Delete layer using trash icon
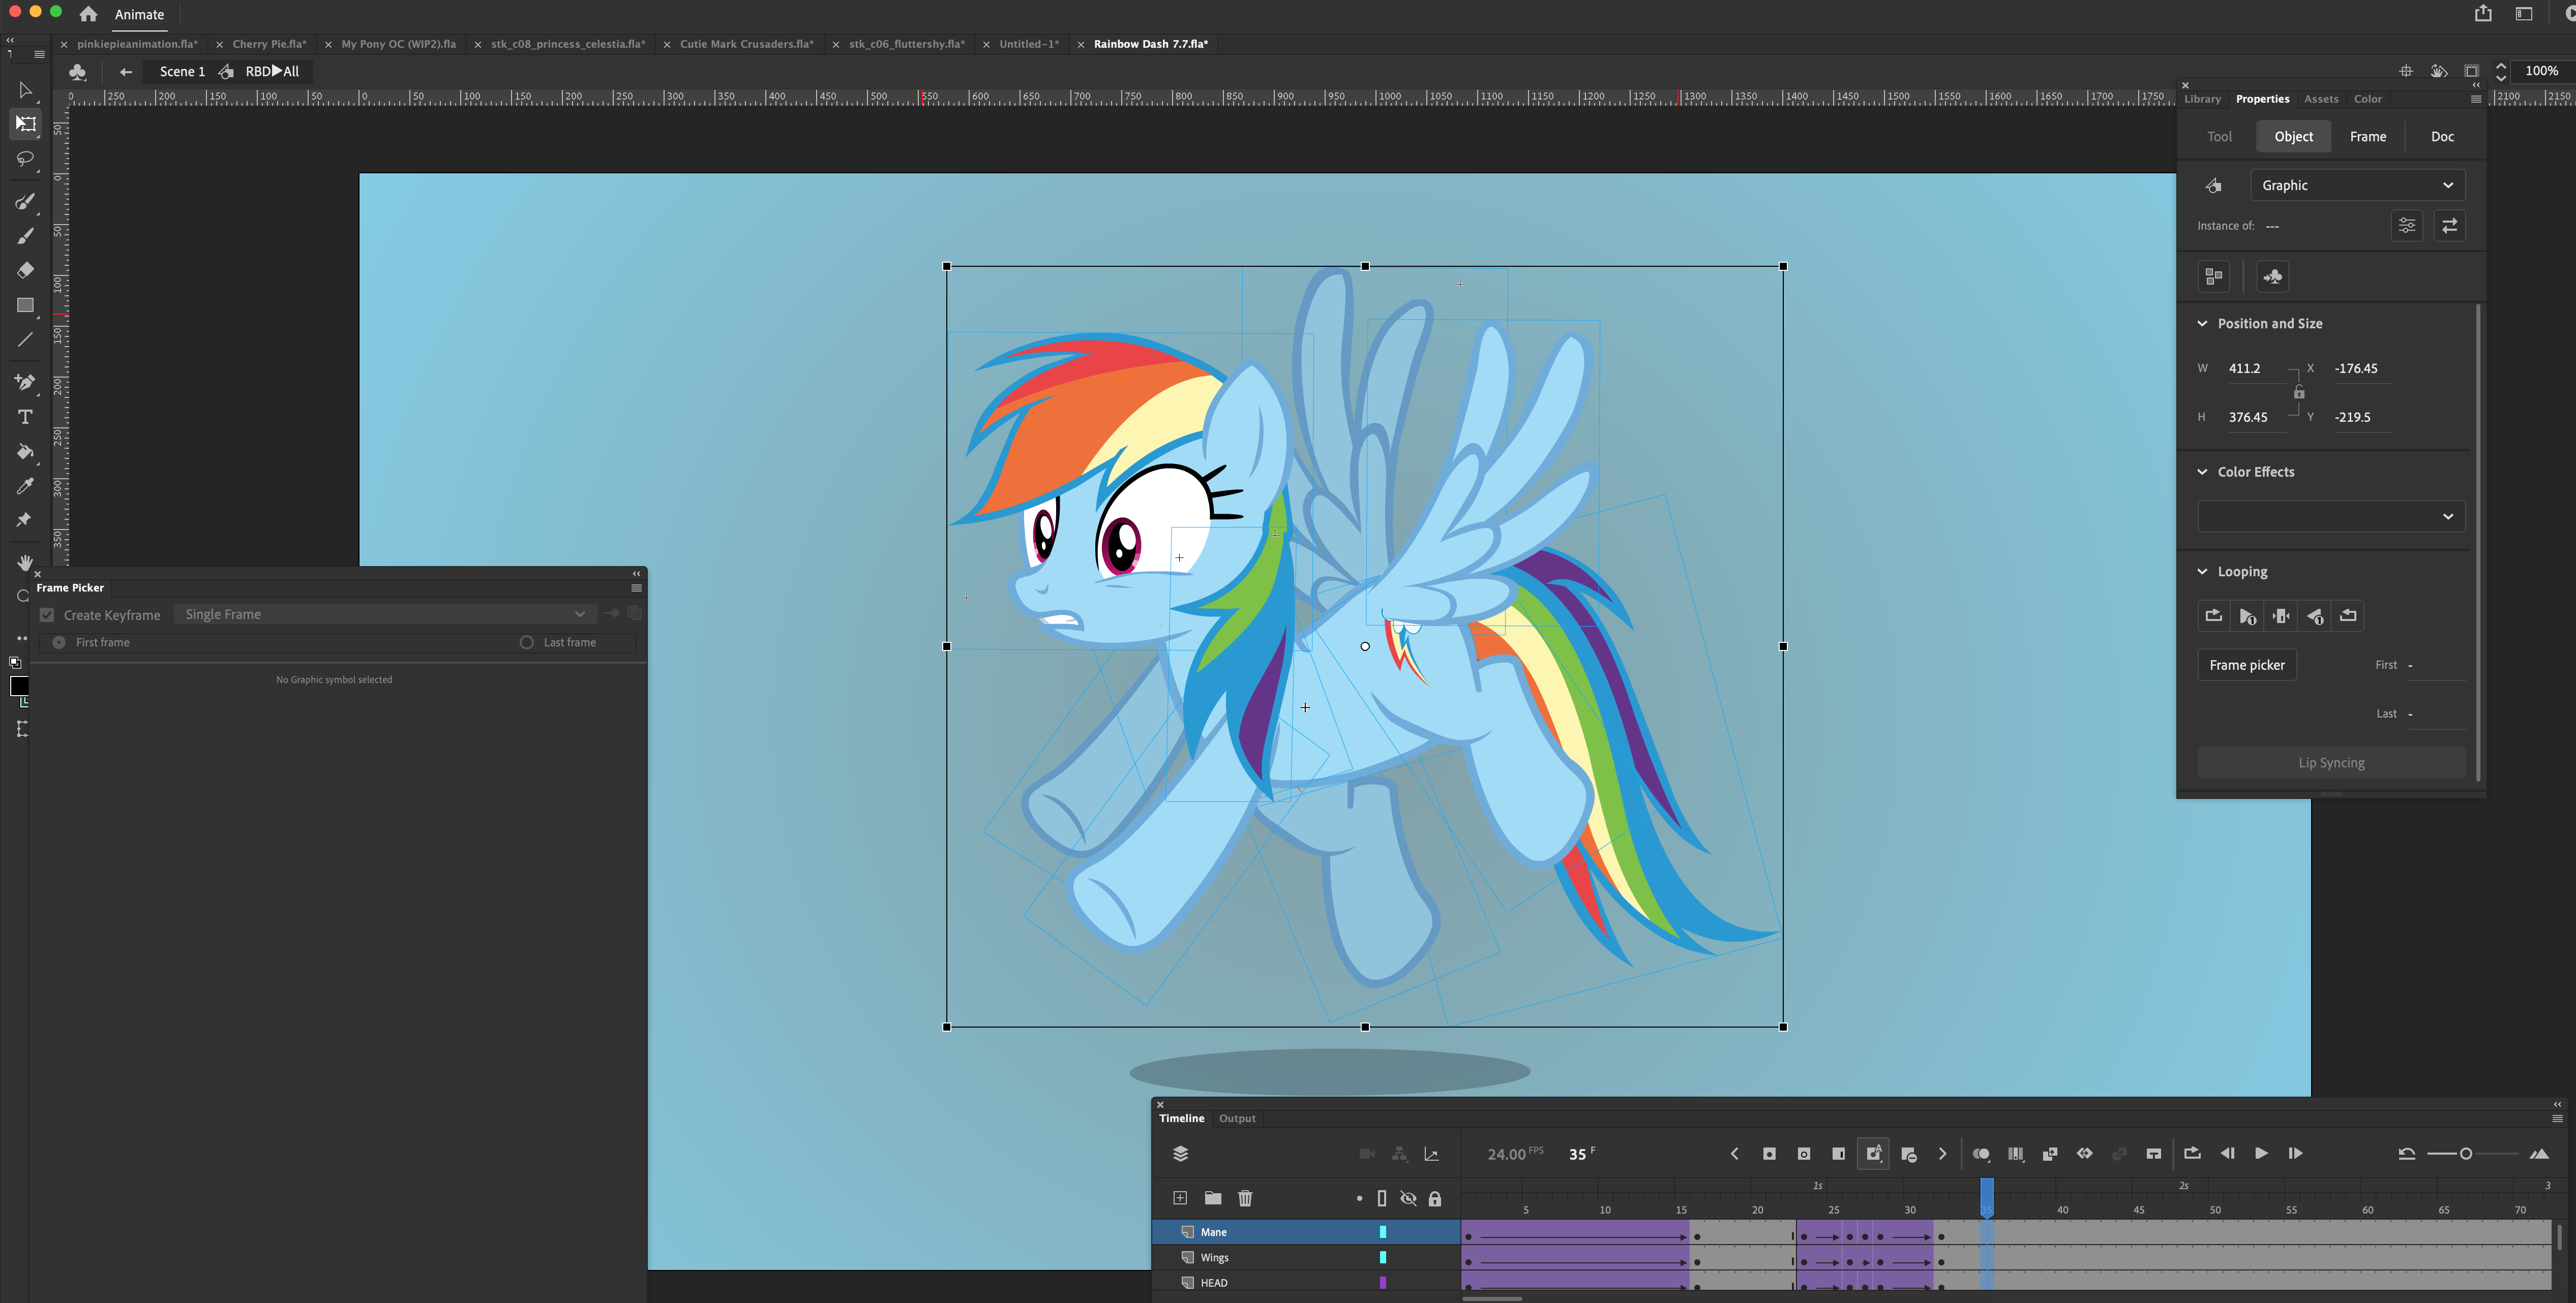 tap(1245, 1198)
